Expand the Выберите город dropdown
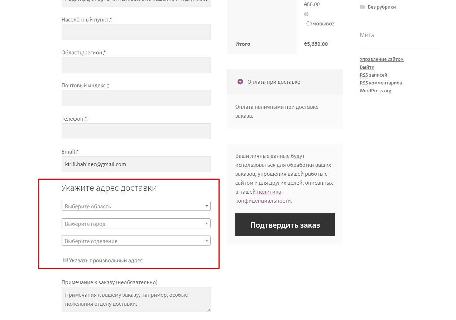This screenshot has height=320, width=456. tap(136, 224)
